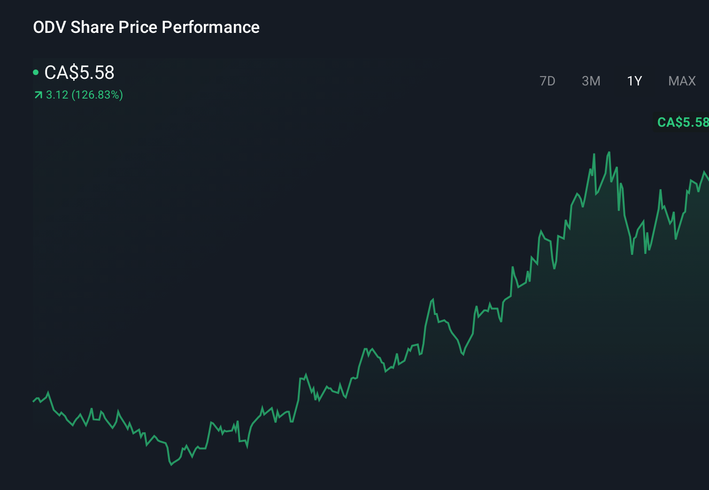709x490 pixels.
Task: Click the CA$5.58 current price label
Action: coord(79,73)
